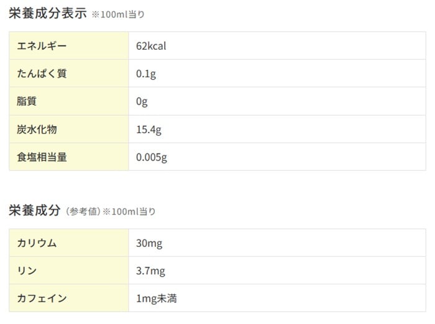The height and width of the screenshot is (324, 435).
Task: Click the 62kcal value cell
Action: tap(151, 46)
